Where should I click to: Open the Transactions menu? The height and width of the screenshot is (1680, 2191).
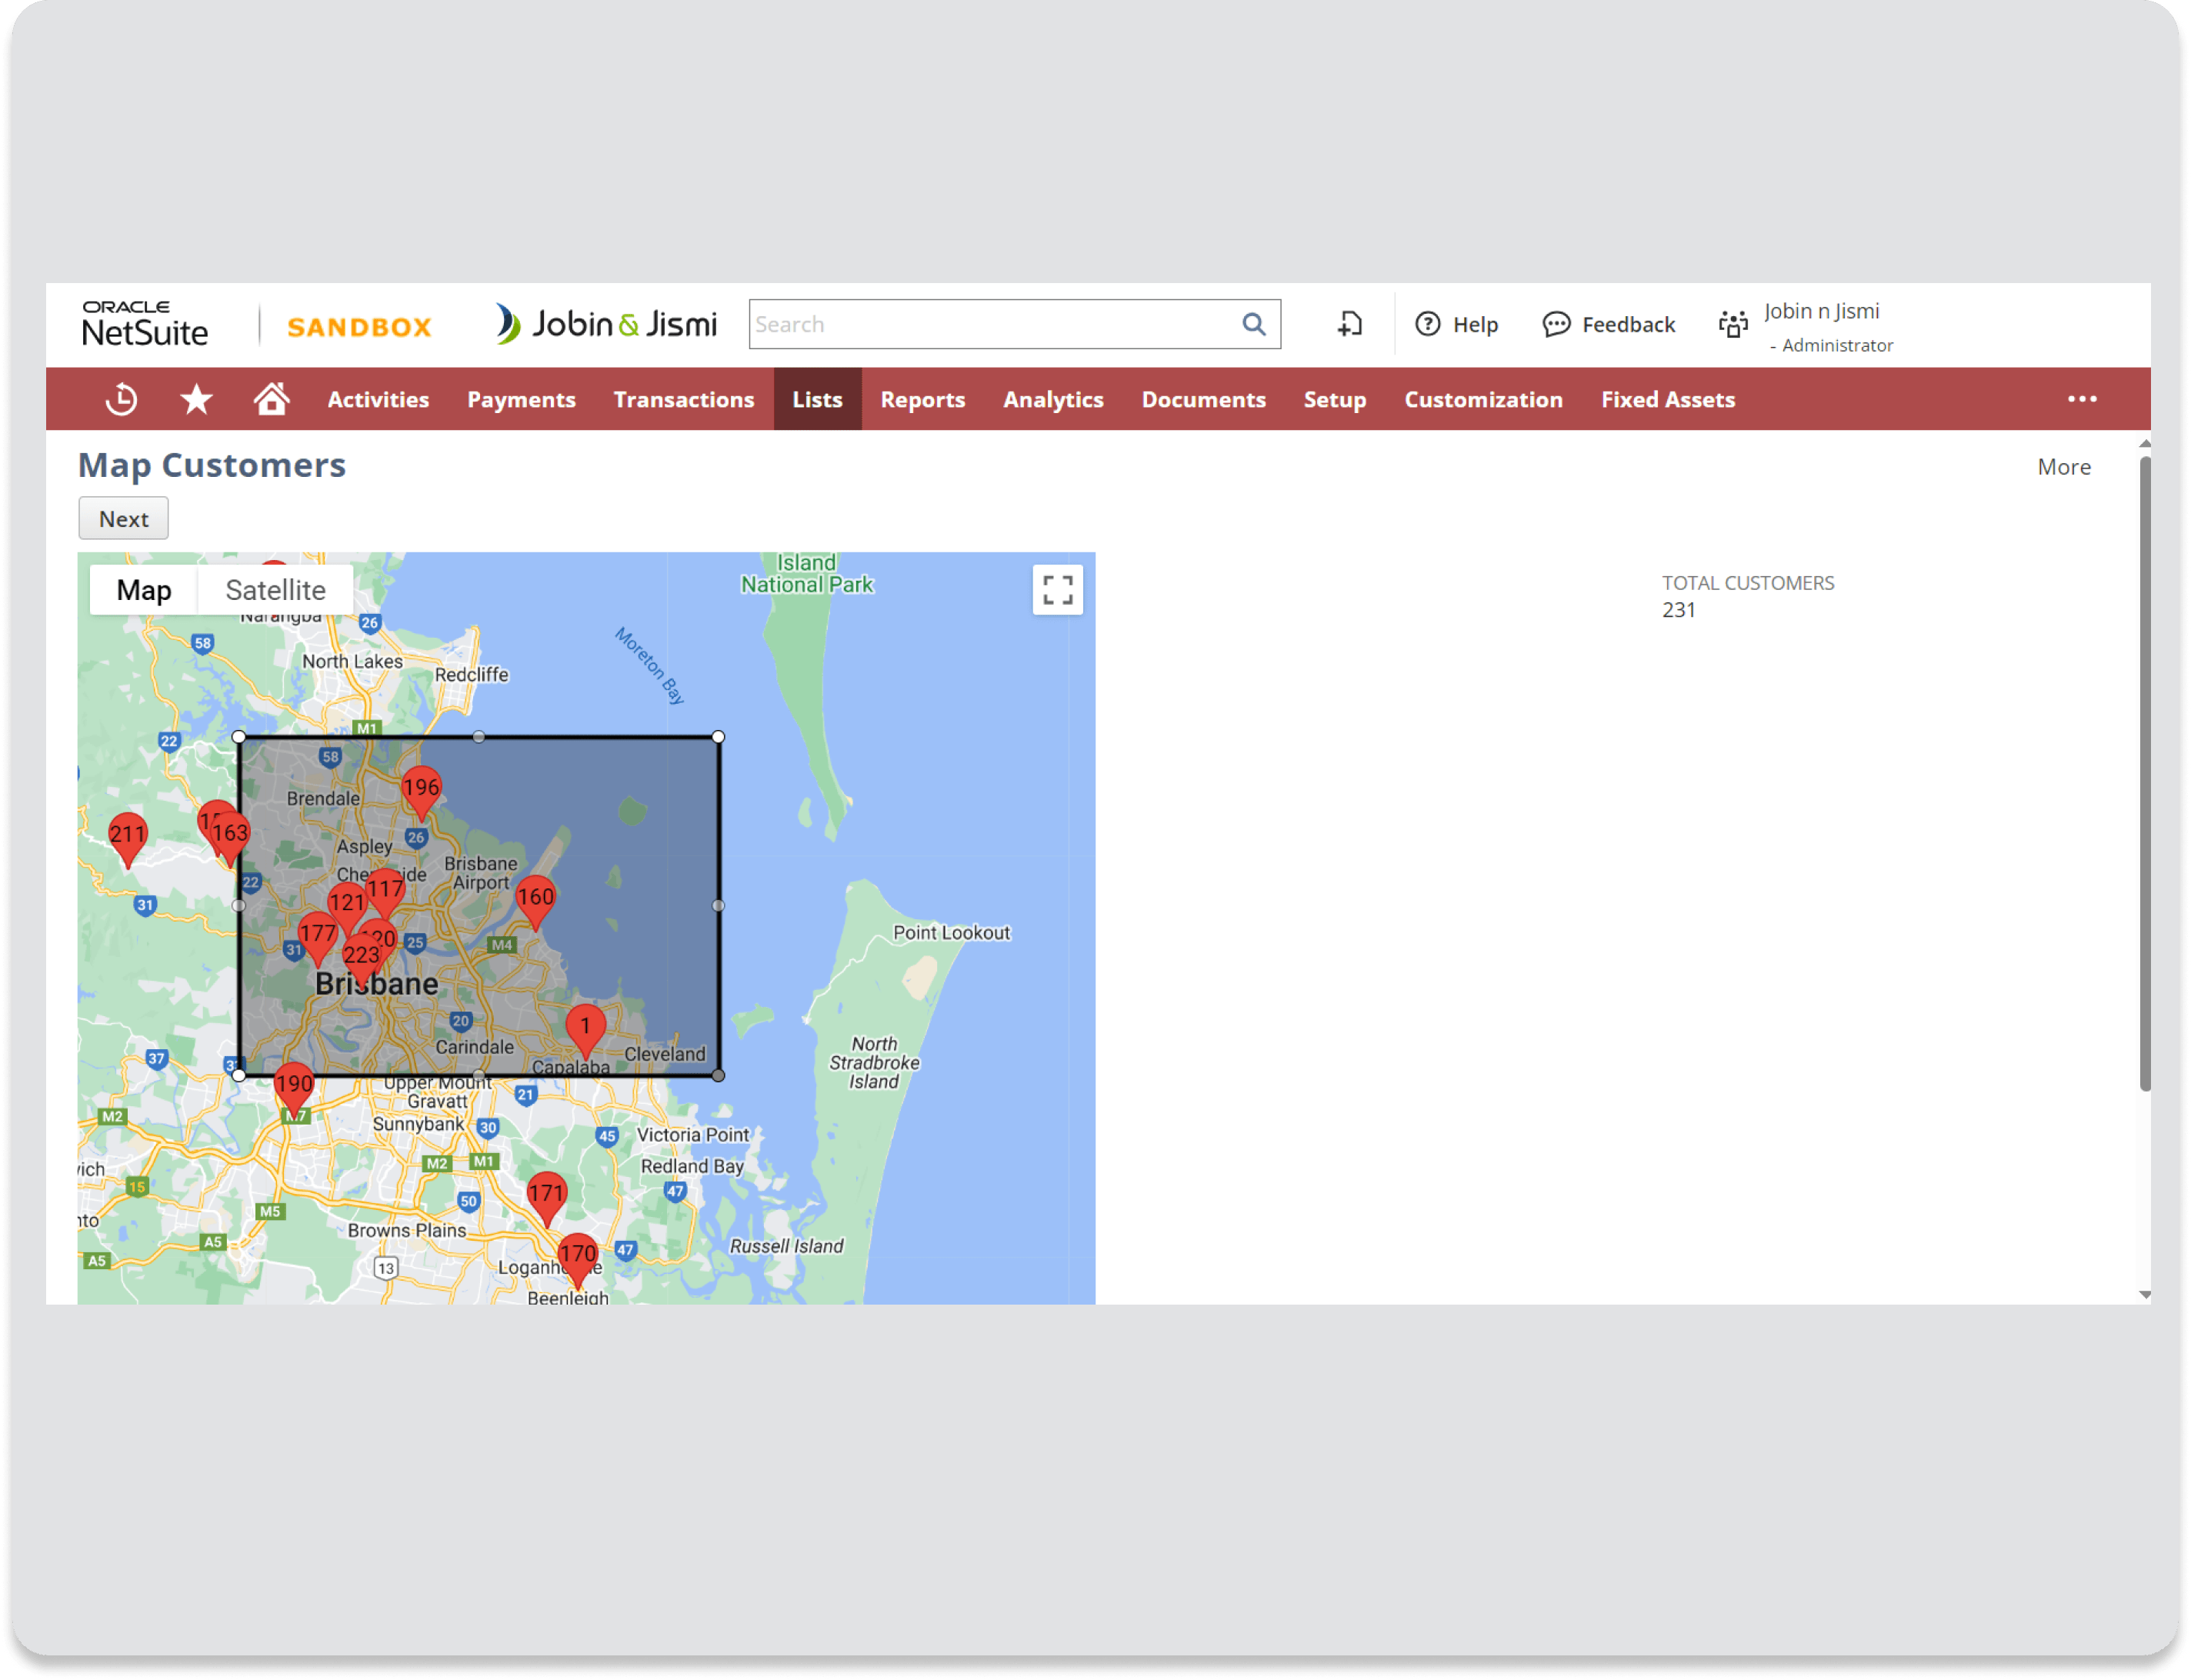684,399
